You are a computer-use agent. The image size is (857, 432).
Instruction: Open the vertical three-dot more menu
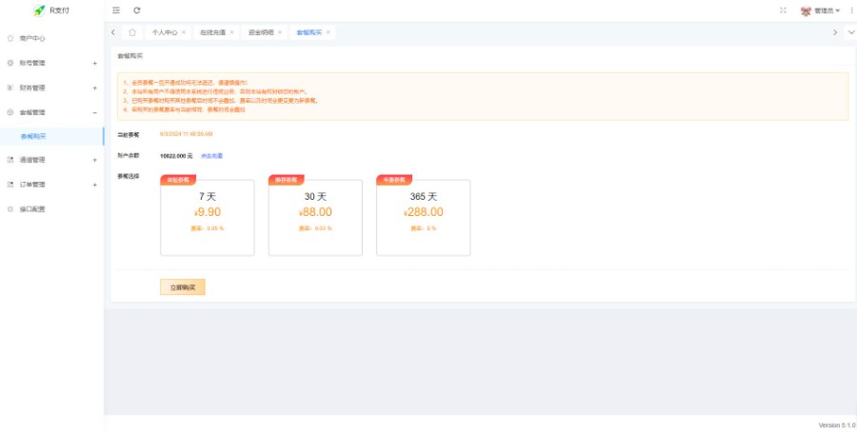851,10
